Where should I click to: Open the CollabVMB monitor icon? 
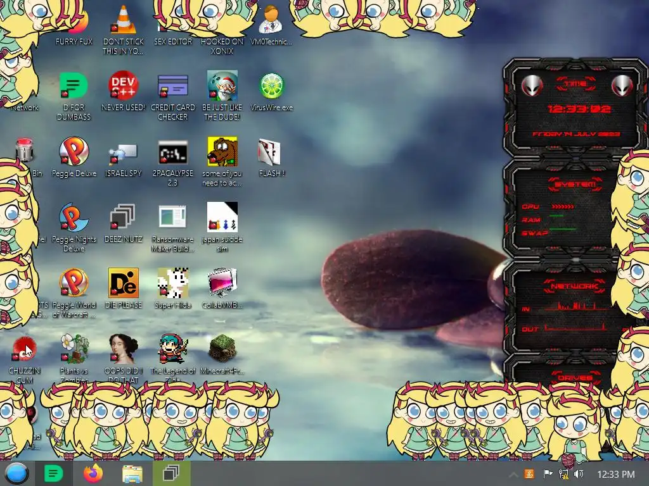pos(222,283)
